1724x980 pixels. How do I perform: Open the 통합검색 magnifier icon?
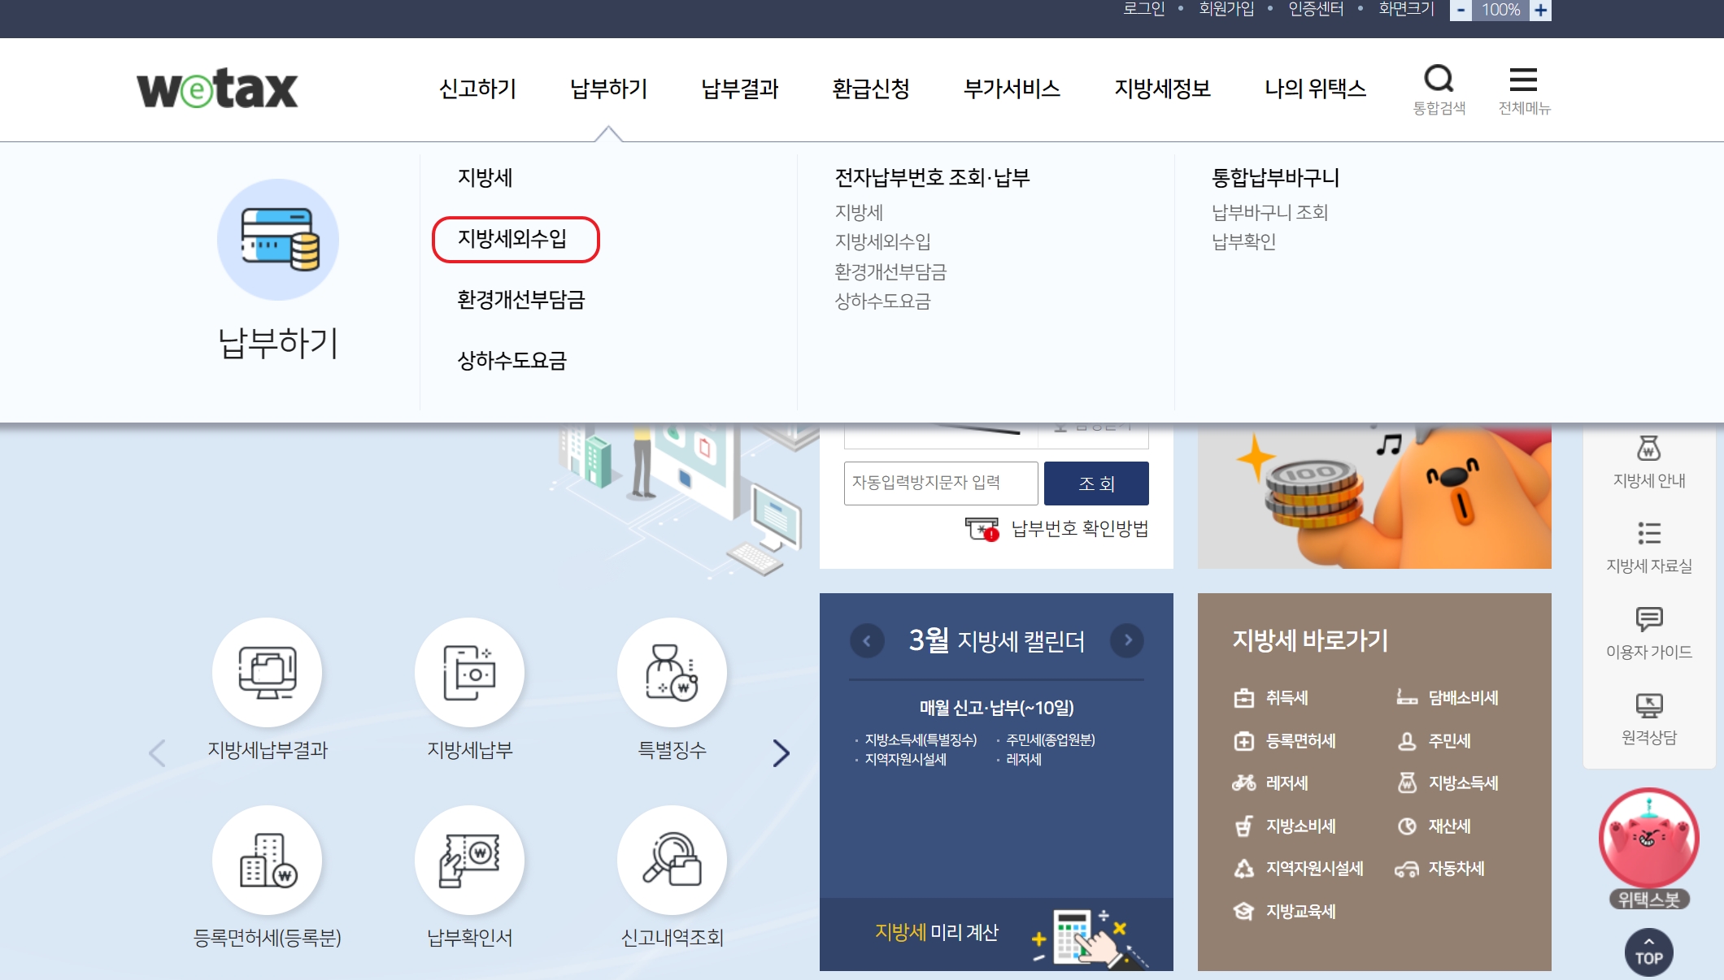1439,80
